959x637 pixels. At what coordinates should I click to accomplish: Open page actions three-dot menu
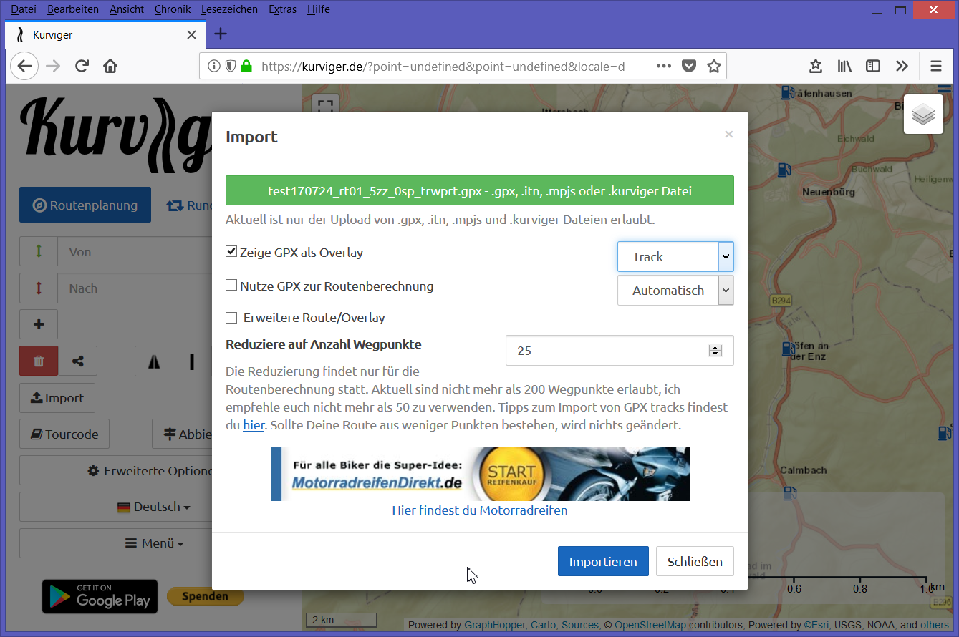pos(663,66)
